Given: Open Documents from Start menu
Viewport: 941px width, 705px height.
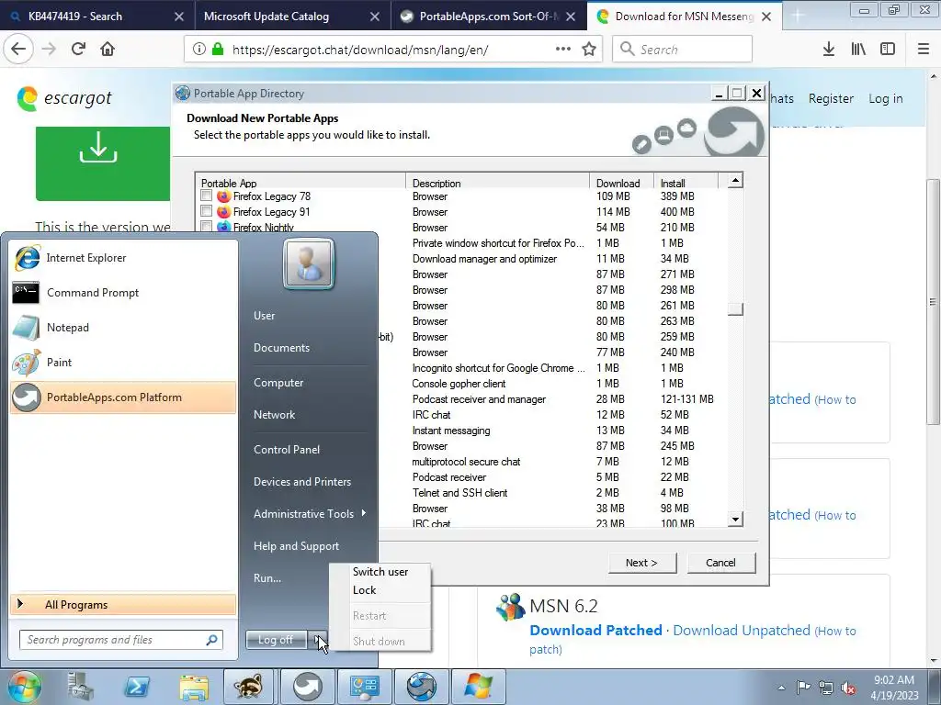Looking at the screenshot, I should [281, 348].
